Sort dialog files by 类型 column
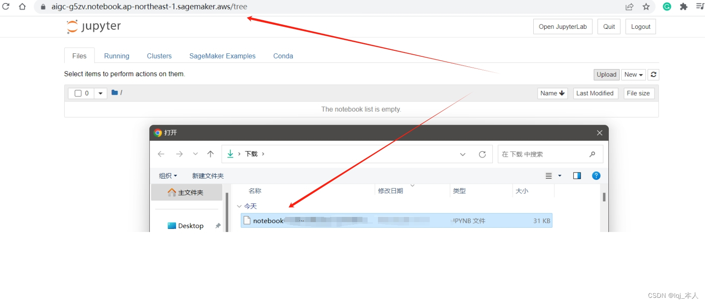The image size is (705, 303). coord(459,191)
